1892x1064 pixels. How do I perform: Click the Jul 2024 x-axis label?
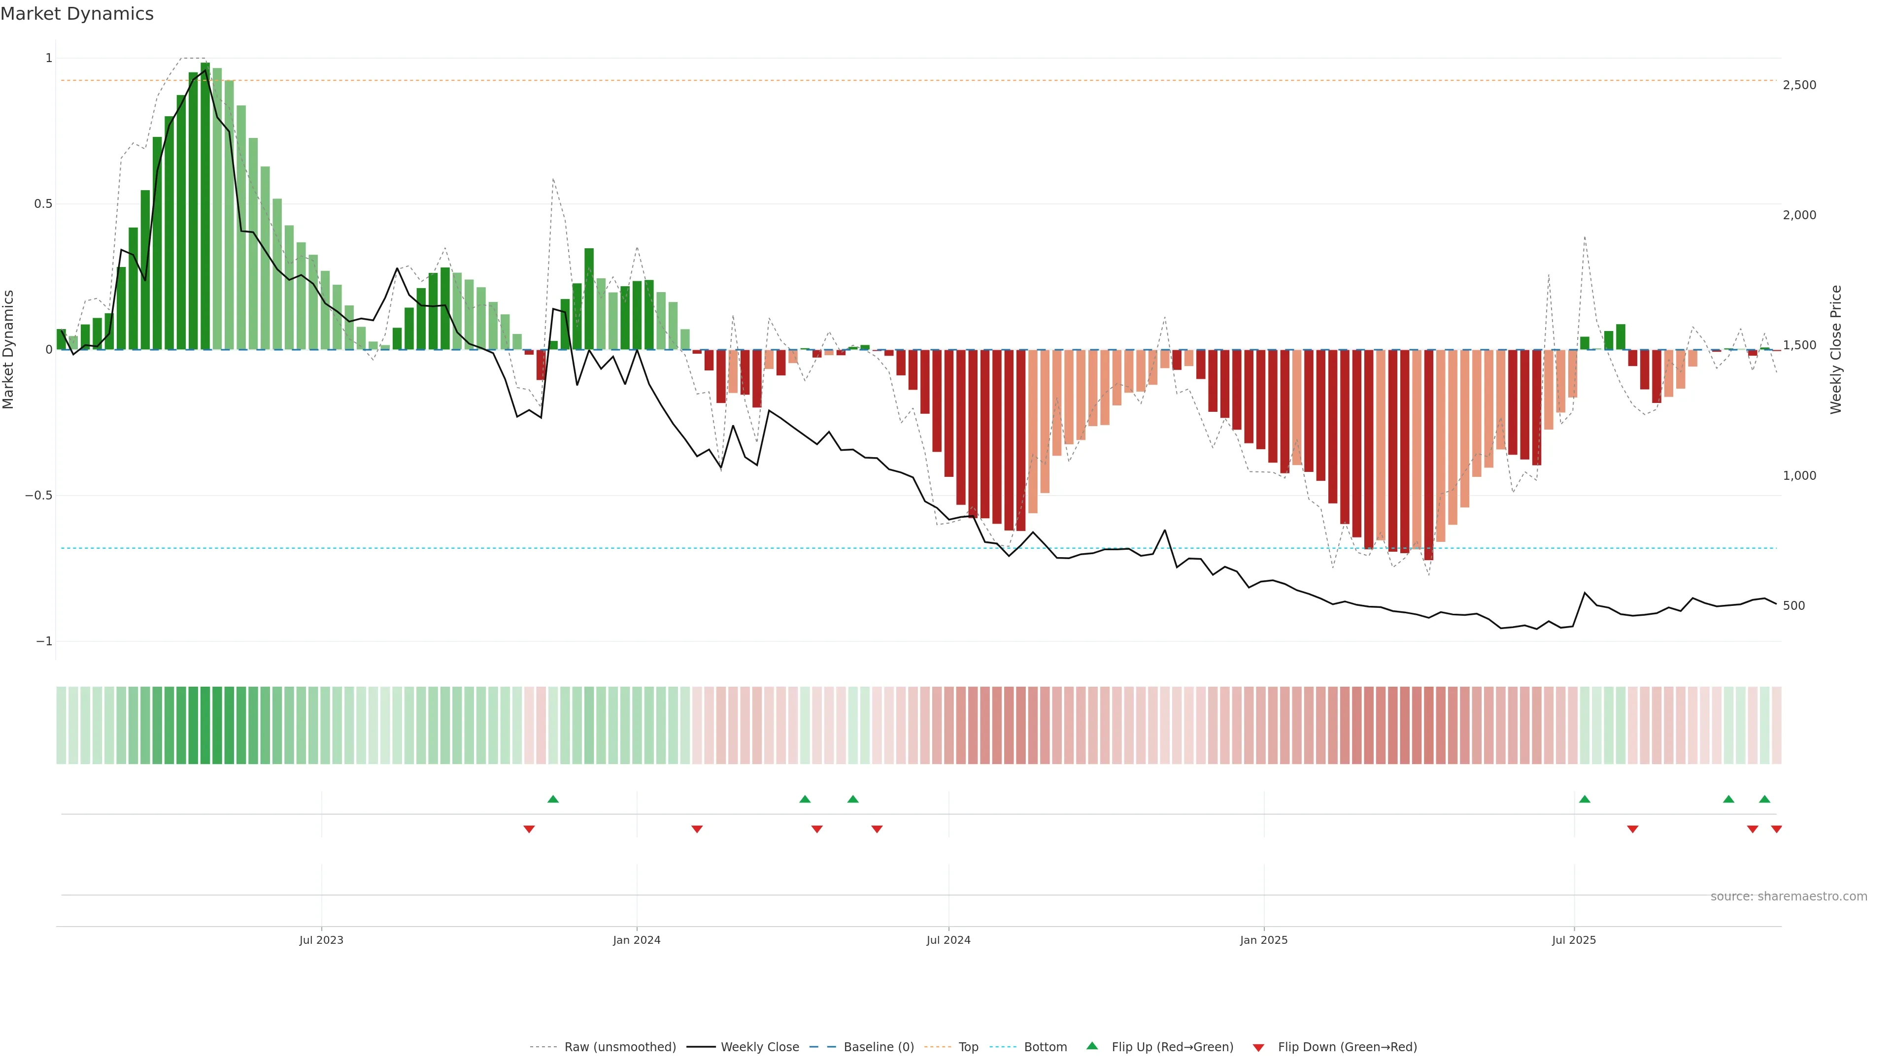coord(948,940)
